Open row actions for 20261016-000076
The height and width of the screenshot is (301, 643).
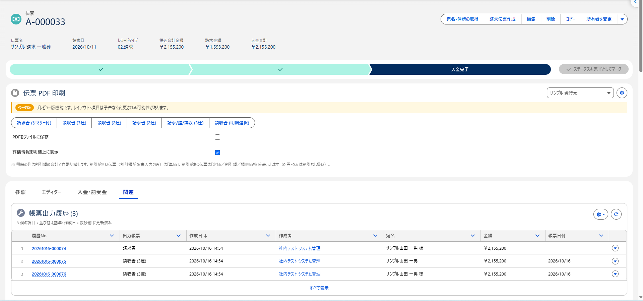click(615, 274)
